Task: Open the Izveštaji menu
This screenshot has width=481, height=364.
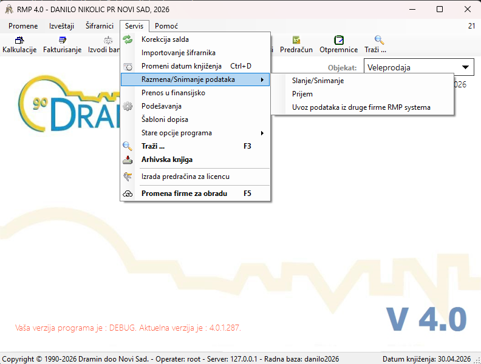Action: (x=62, y=26)
